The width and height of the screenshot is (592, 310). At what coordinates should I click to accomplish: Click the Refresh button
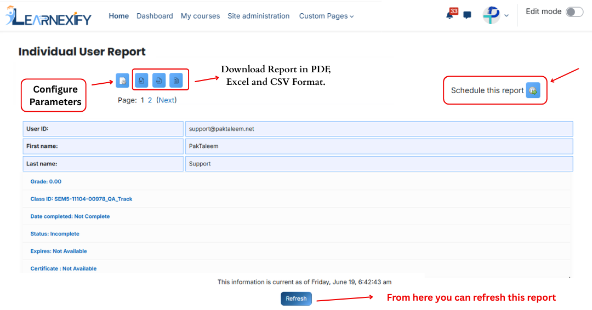[x=297, y=298]
